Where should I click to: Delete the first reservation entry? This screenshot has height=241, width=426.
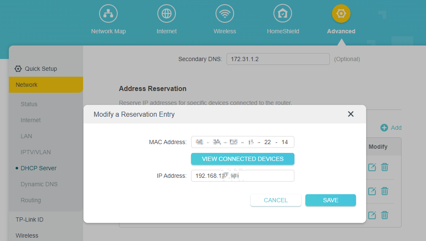point(384,167)
